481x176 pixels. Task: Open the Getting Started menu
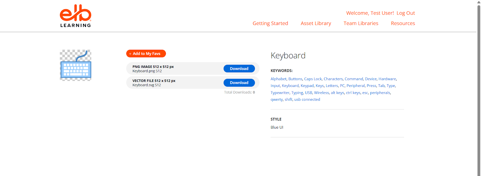point(270,23)
